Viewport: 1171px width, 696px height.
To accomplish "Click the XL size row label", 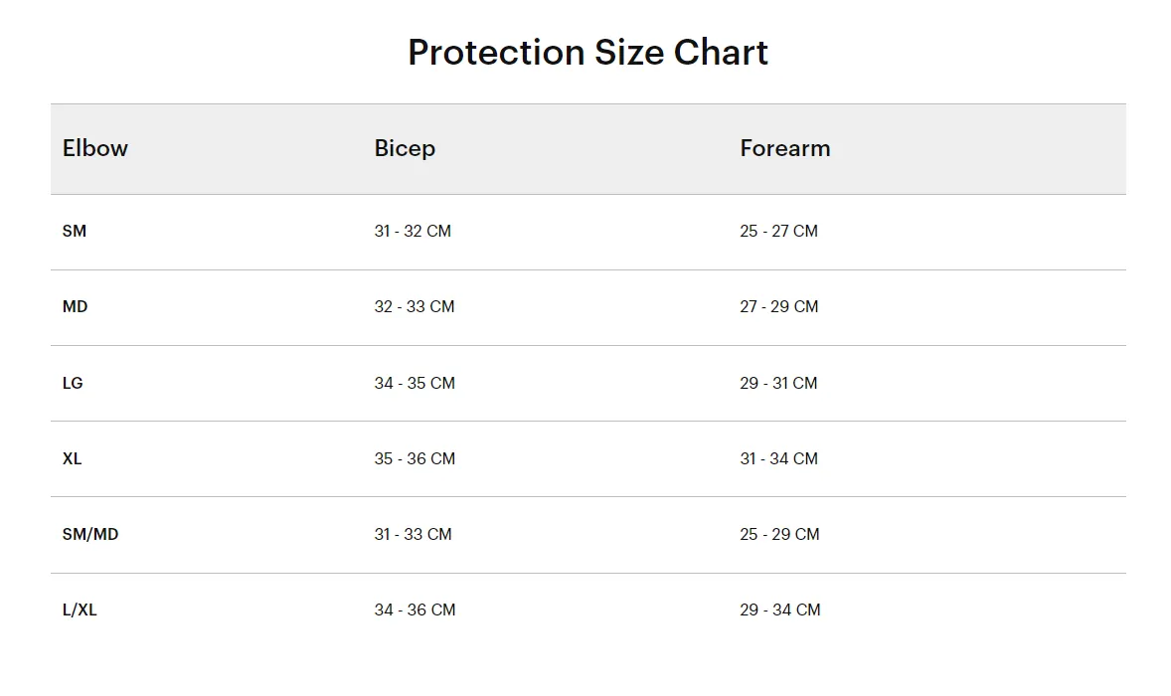I will pyautogui.click(x=72, y=458).
